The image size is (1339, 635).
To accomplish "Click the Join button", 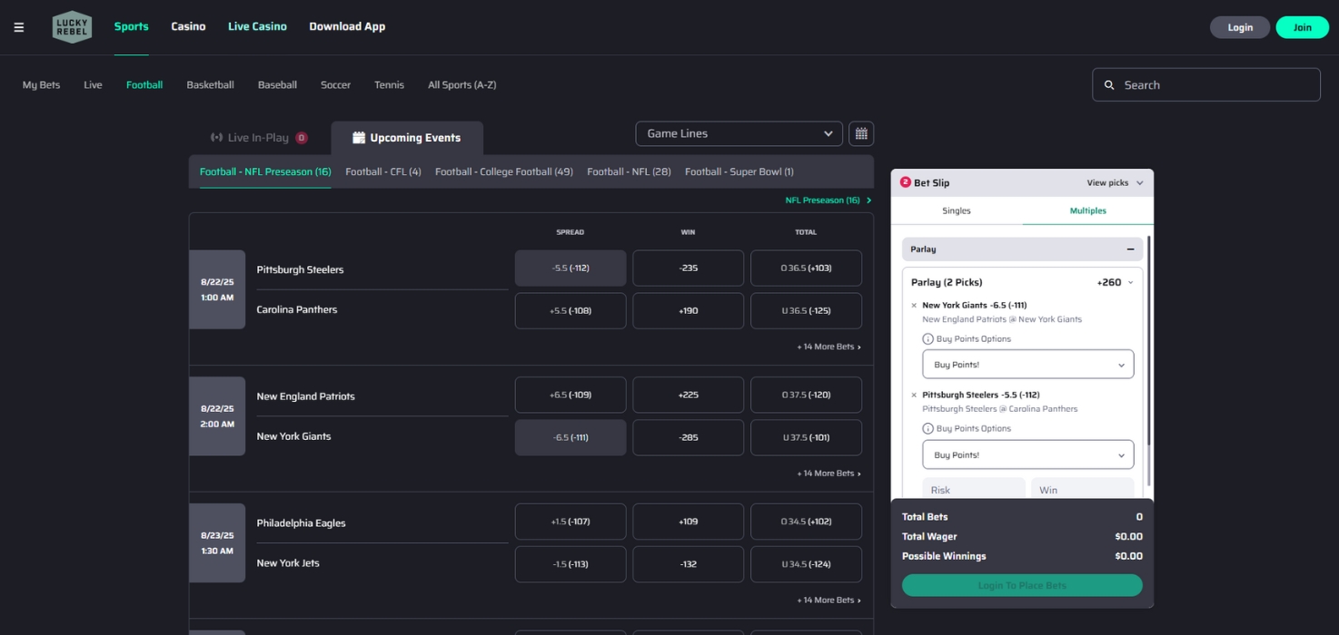I will pos(1303,27).
